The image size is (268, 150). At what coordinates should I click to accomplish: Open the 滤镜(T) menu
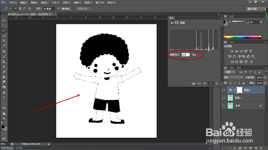[x=77, y=3]
